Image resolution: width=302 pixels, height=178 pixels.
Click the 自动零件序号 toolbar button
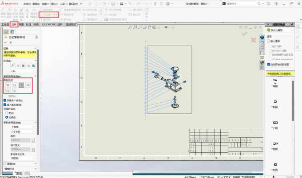coord(49,14)
